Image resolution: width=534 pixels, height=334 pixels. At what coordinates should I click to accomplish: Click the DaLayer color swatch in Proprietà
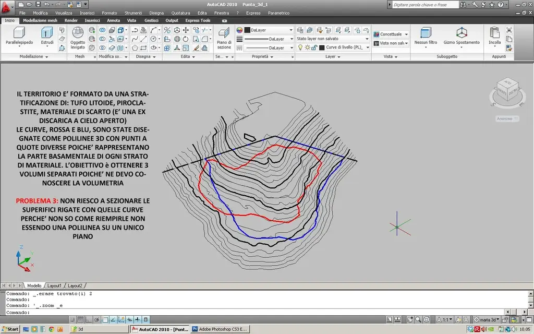point(247,30)
